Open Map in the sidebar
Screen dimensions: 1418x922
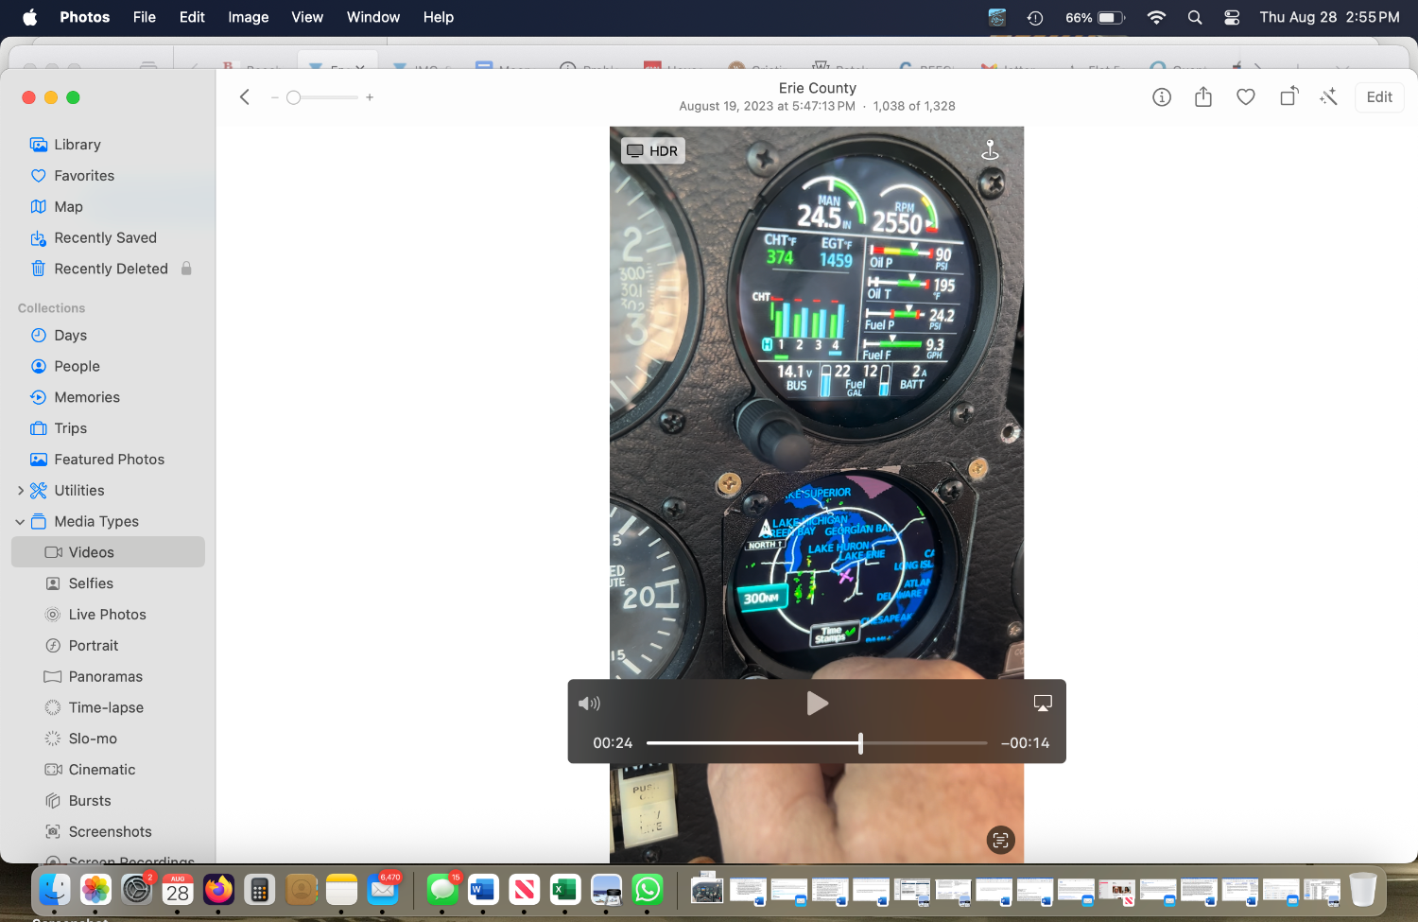pos(108,207)
